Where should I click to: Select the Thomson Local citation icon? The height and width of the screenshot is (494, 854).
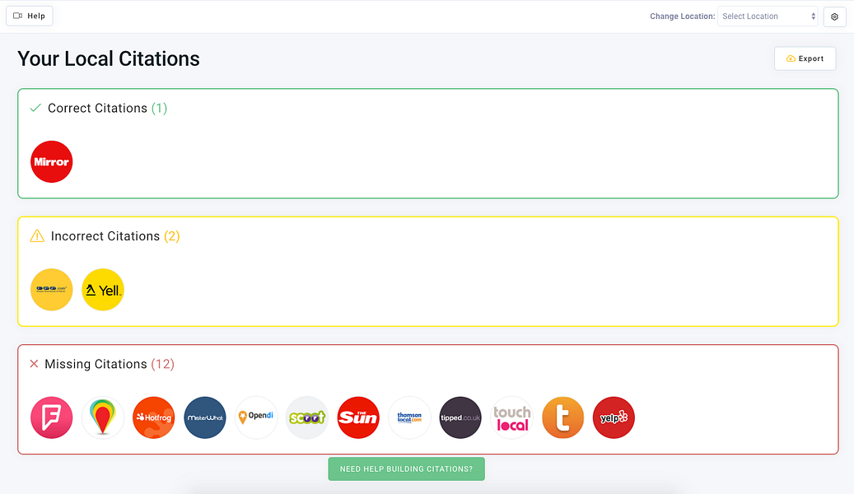point(409,417)
